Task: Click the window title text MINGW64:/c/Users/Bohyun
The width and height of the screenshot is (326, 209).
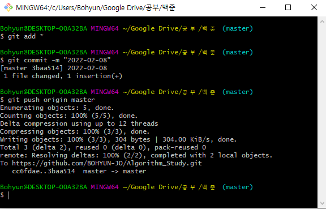Action: [96, 8]
